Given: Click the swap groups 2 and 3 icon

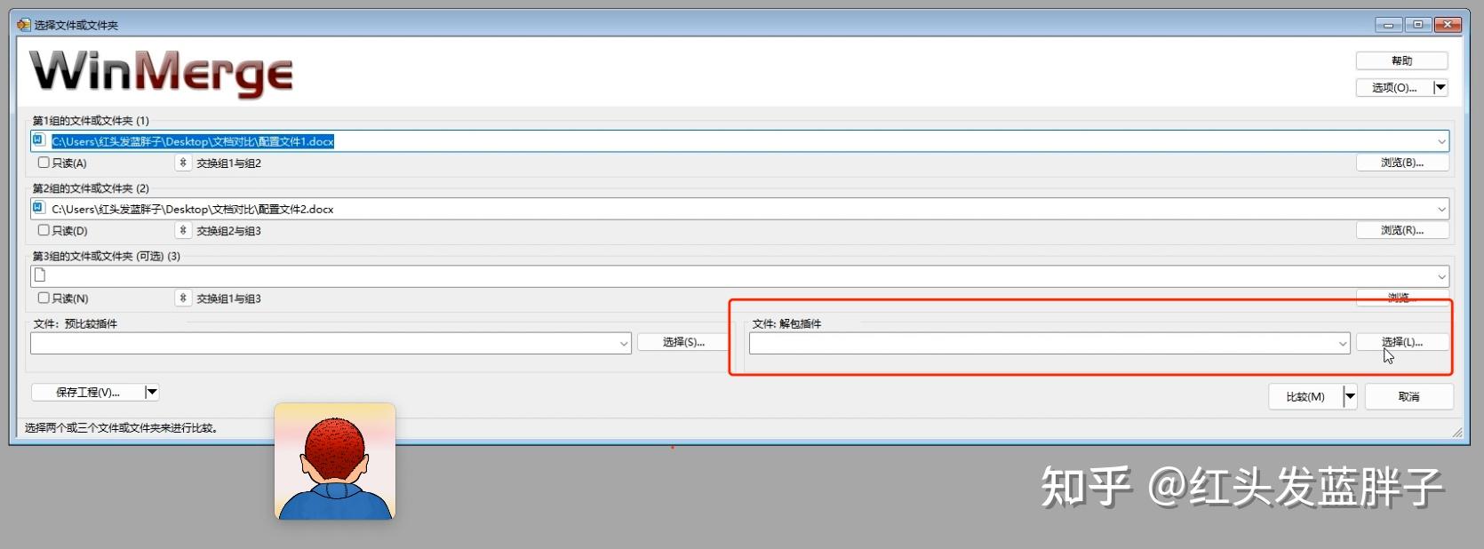Looking at the screenshot, I should pyautogui.click(x=183, y=230).
